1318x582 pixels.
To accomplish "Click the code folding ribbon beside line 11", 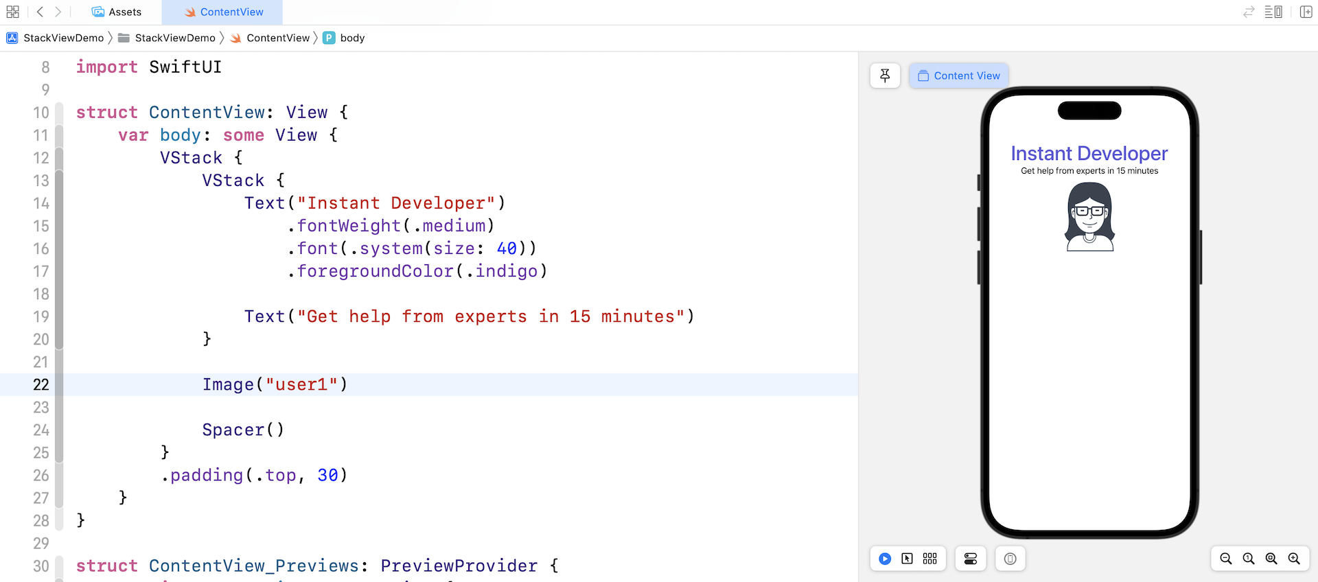I will click(x=59, y=135).
